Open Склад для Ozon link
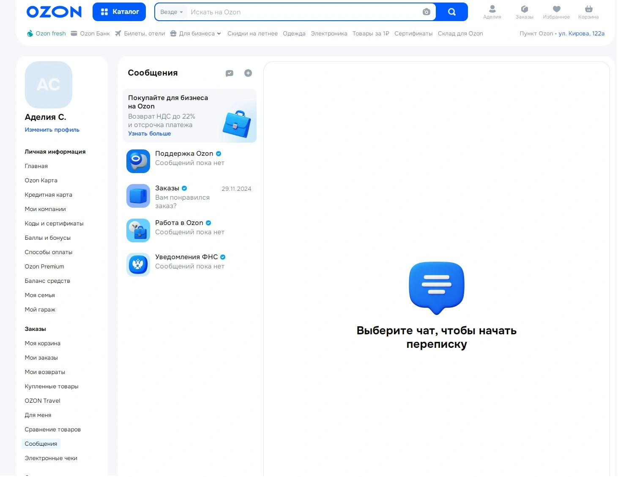The height and width of the screenshot is (477, 618). (460, 33)
